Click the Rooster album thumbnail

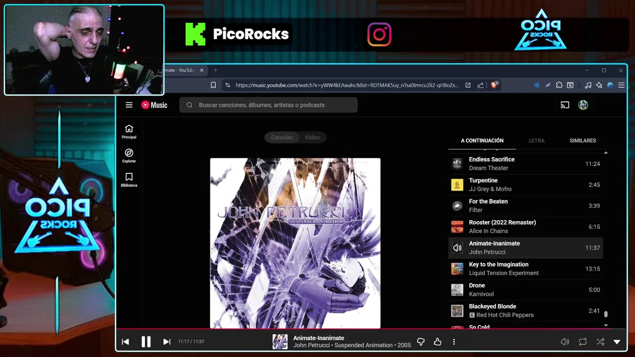point(457,227)
